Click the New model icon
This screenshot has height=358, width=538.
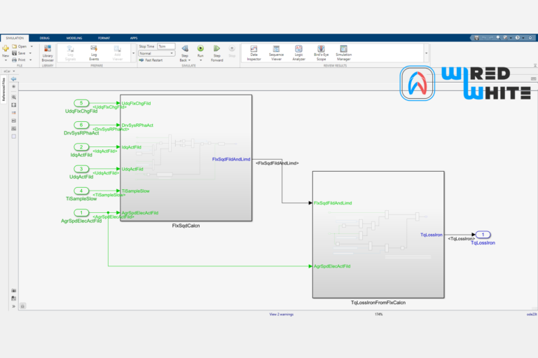(6, 48)
